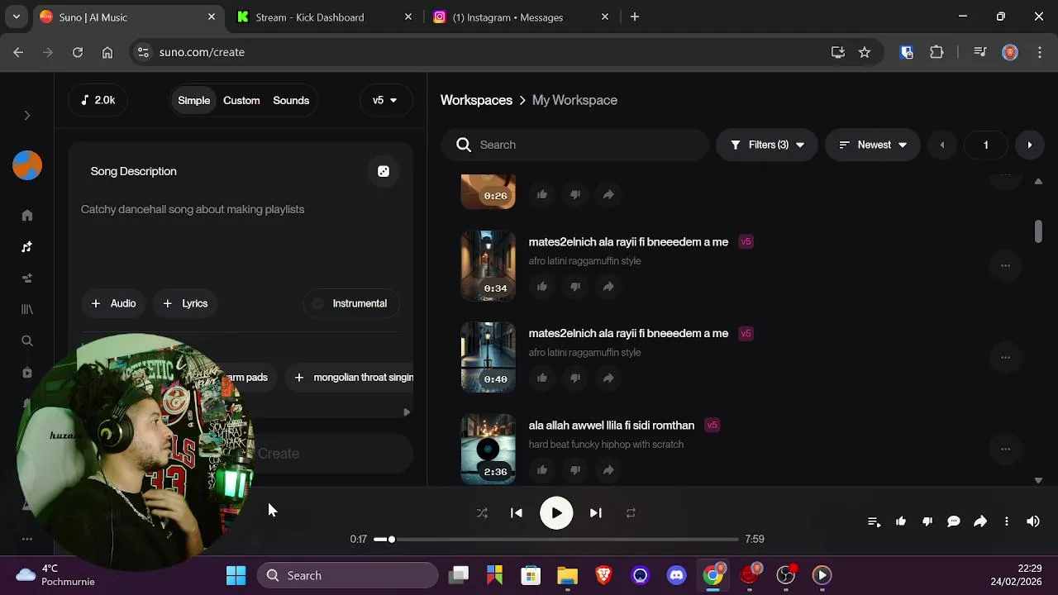Open the Suno home icon in sidebar
This screenshot has height=595, width=1058.
(x=27, y=216)
